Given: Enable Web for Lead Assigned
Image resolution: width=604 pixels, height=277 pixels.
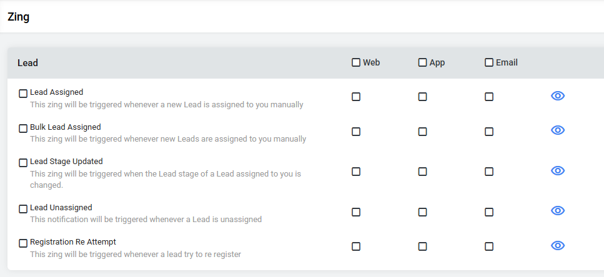Looking at the screenshot, I should 356,97.
